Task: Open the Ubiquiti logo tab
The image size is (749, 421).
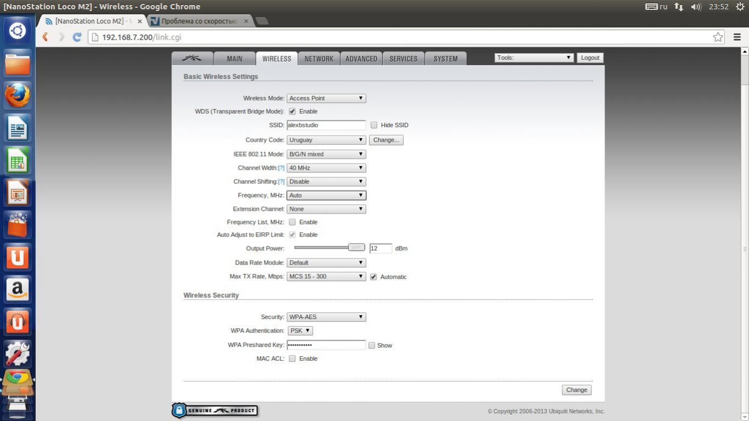Action: [192, 59]
